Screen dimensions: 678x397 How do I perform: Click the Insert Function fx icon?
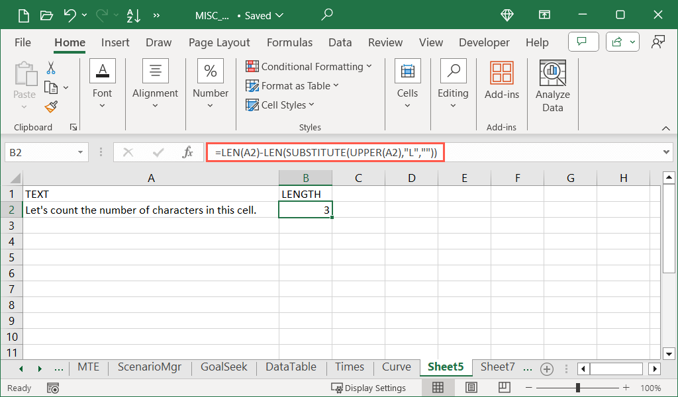[187, 152]
